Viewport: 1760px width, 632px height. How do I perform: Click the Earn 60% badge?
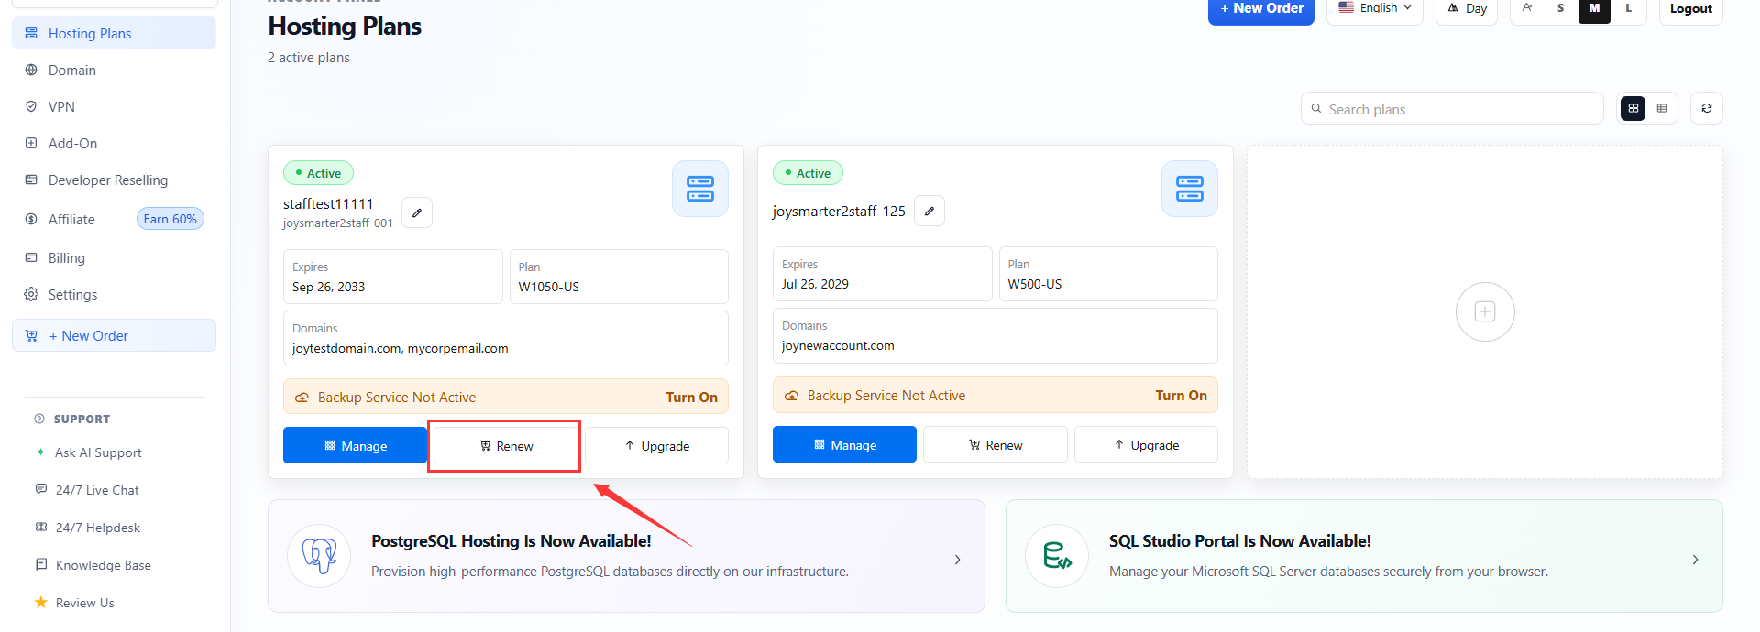tap(170, 219)
